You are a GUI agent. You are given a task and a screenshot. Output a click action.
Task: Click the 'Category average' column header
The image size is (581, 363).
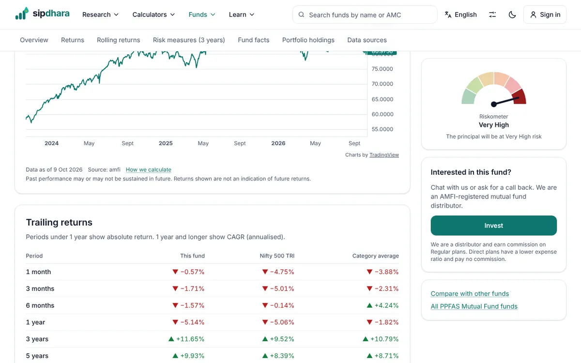click(x=376, y=256)
